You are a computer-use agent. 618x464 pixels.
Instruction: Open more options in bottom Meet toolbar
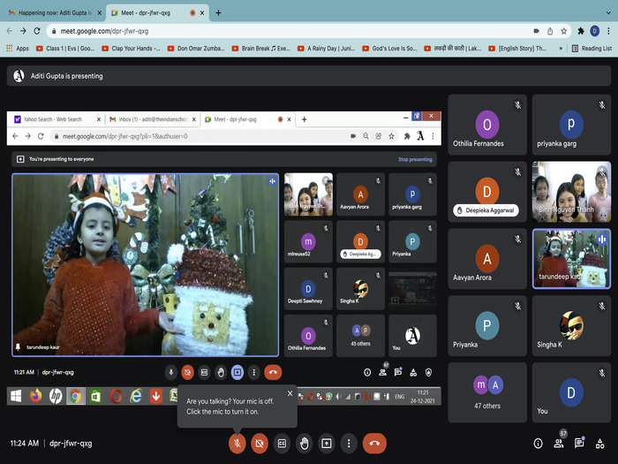click(x=349, y=443)
